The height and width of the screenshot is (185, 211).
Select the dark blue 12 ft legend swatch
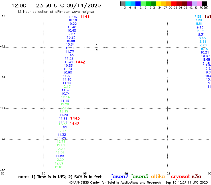[x=138, y=3]
